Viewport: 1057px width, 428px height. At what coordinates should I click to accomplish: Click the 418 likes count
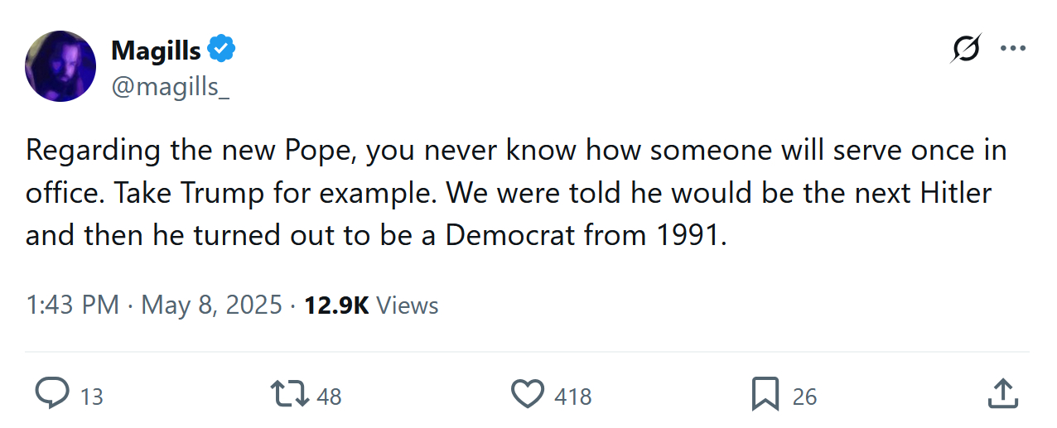click(573, 397)
